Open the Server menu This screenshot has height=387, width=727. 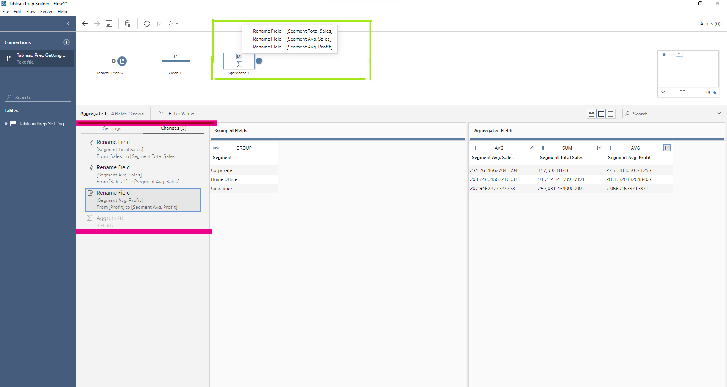tap(46, 12)
